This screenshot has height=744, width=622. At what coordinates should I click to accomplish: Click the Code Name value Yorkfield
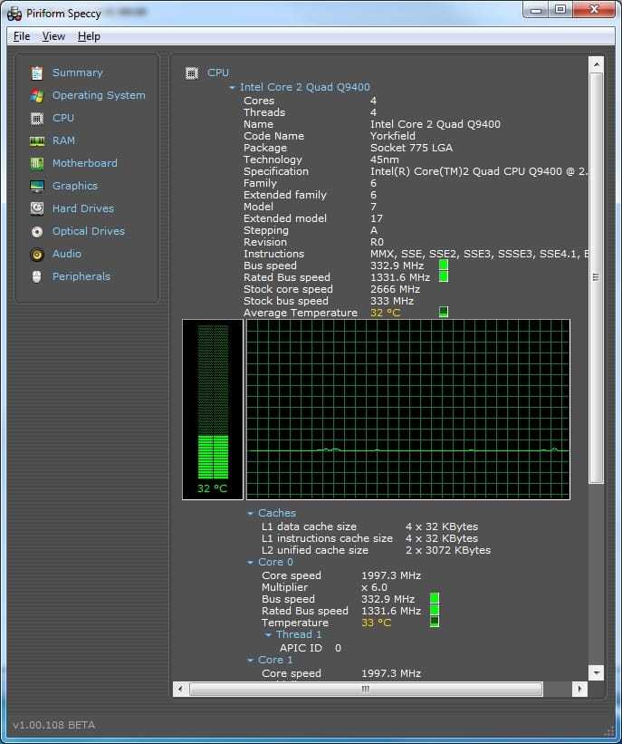(x=393, y=136)
